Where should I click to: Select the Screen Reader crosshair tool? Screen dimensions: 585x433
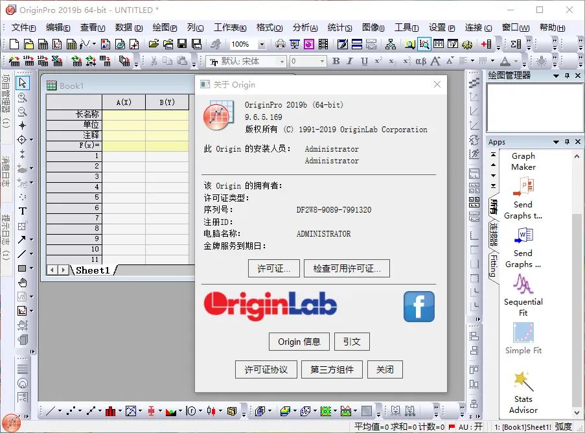pyautogui.click(x=23, y=126)
